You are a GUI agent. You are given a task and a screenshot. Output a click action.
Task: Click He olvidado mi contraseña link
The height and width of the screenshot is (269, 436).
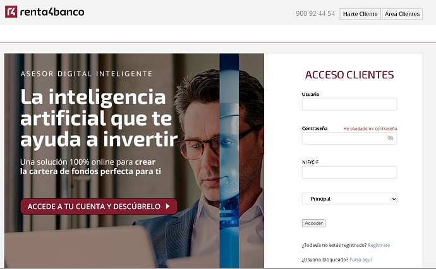pos(370,129)
